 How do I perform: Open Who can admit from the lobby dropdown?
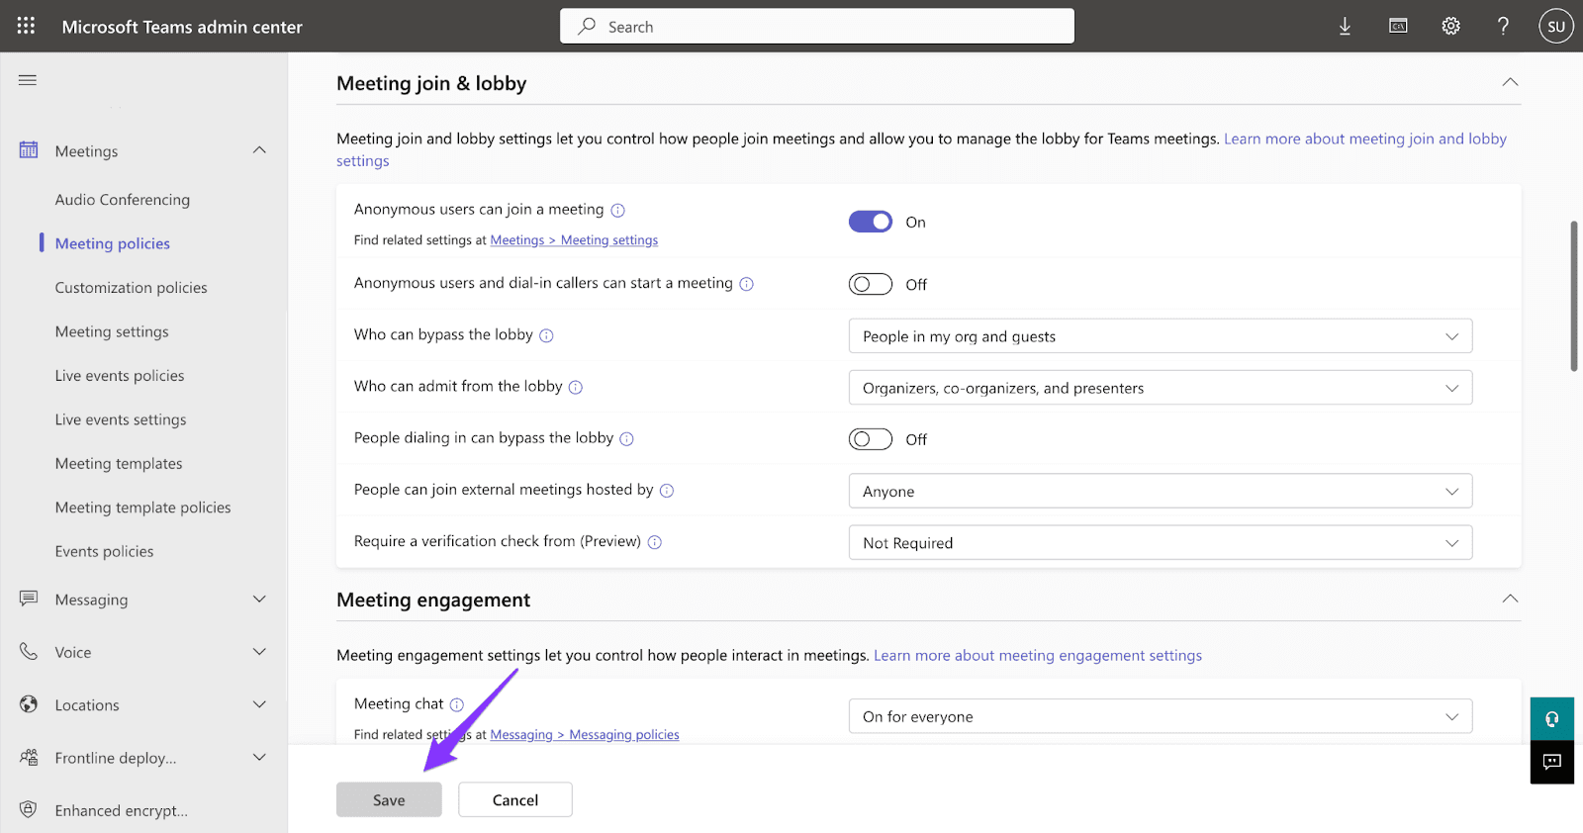1161,388
